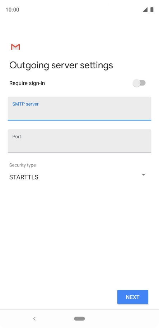Expand the Security type dropdown arrow
Screen dimensions: 159x328
(x=143, y=175)
